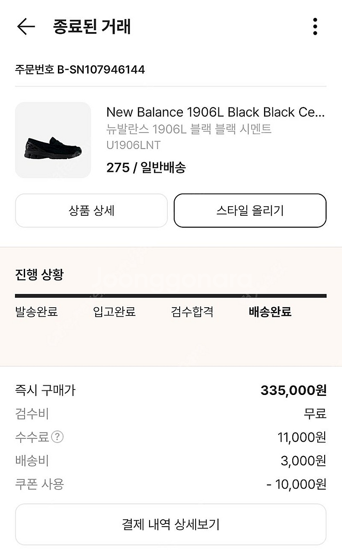Click the 검수합격 progress step
The width and height of the screenshot is (342, 560).
tap(192, 312)
